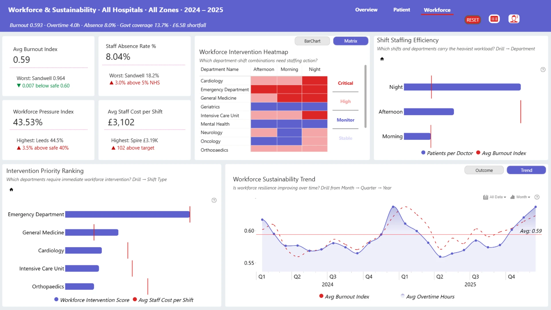Viewport: 551px width, 310px height.
Task: Open the data table view icon
Action: point(494,19)
